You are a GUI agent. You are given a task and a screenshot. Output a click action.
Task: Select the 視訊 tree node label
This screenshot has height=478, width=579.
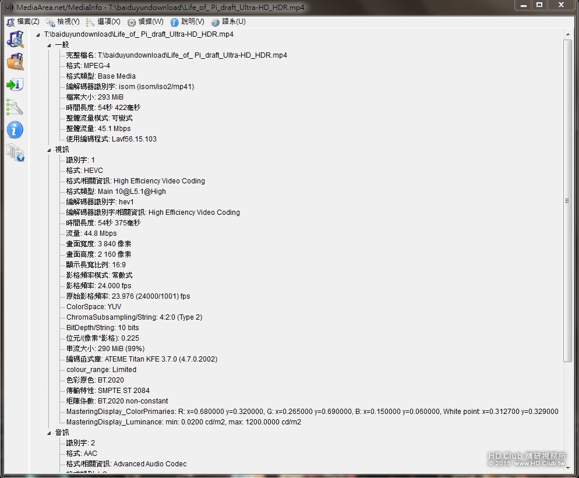[62, 150]
